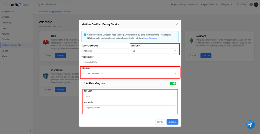Click the info icon in notice banner
260x134 pixels.
[85, 35]
